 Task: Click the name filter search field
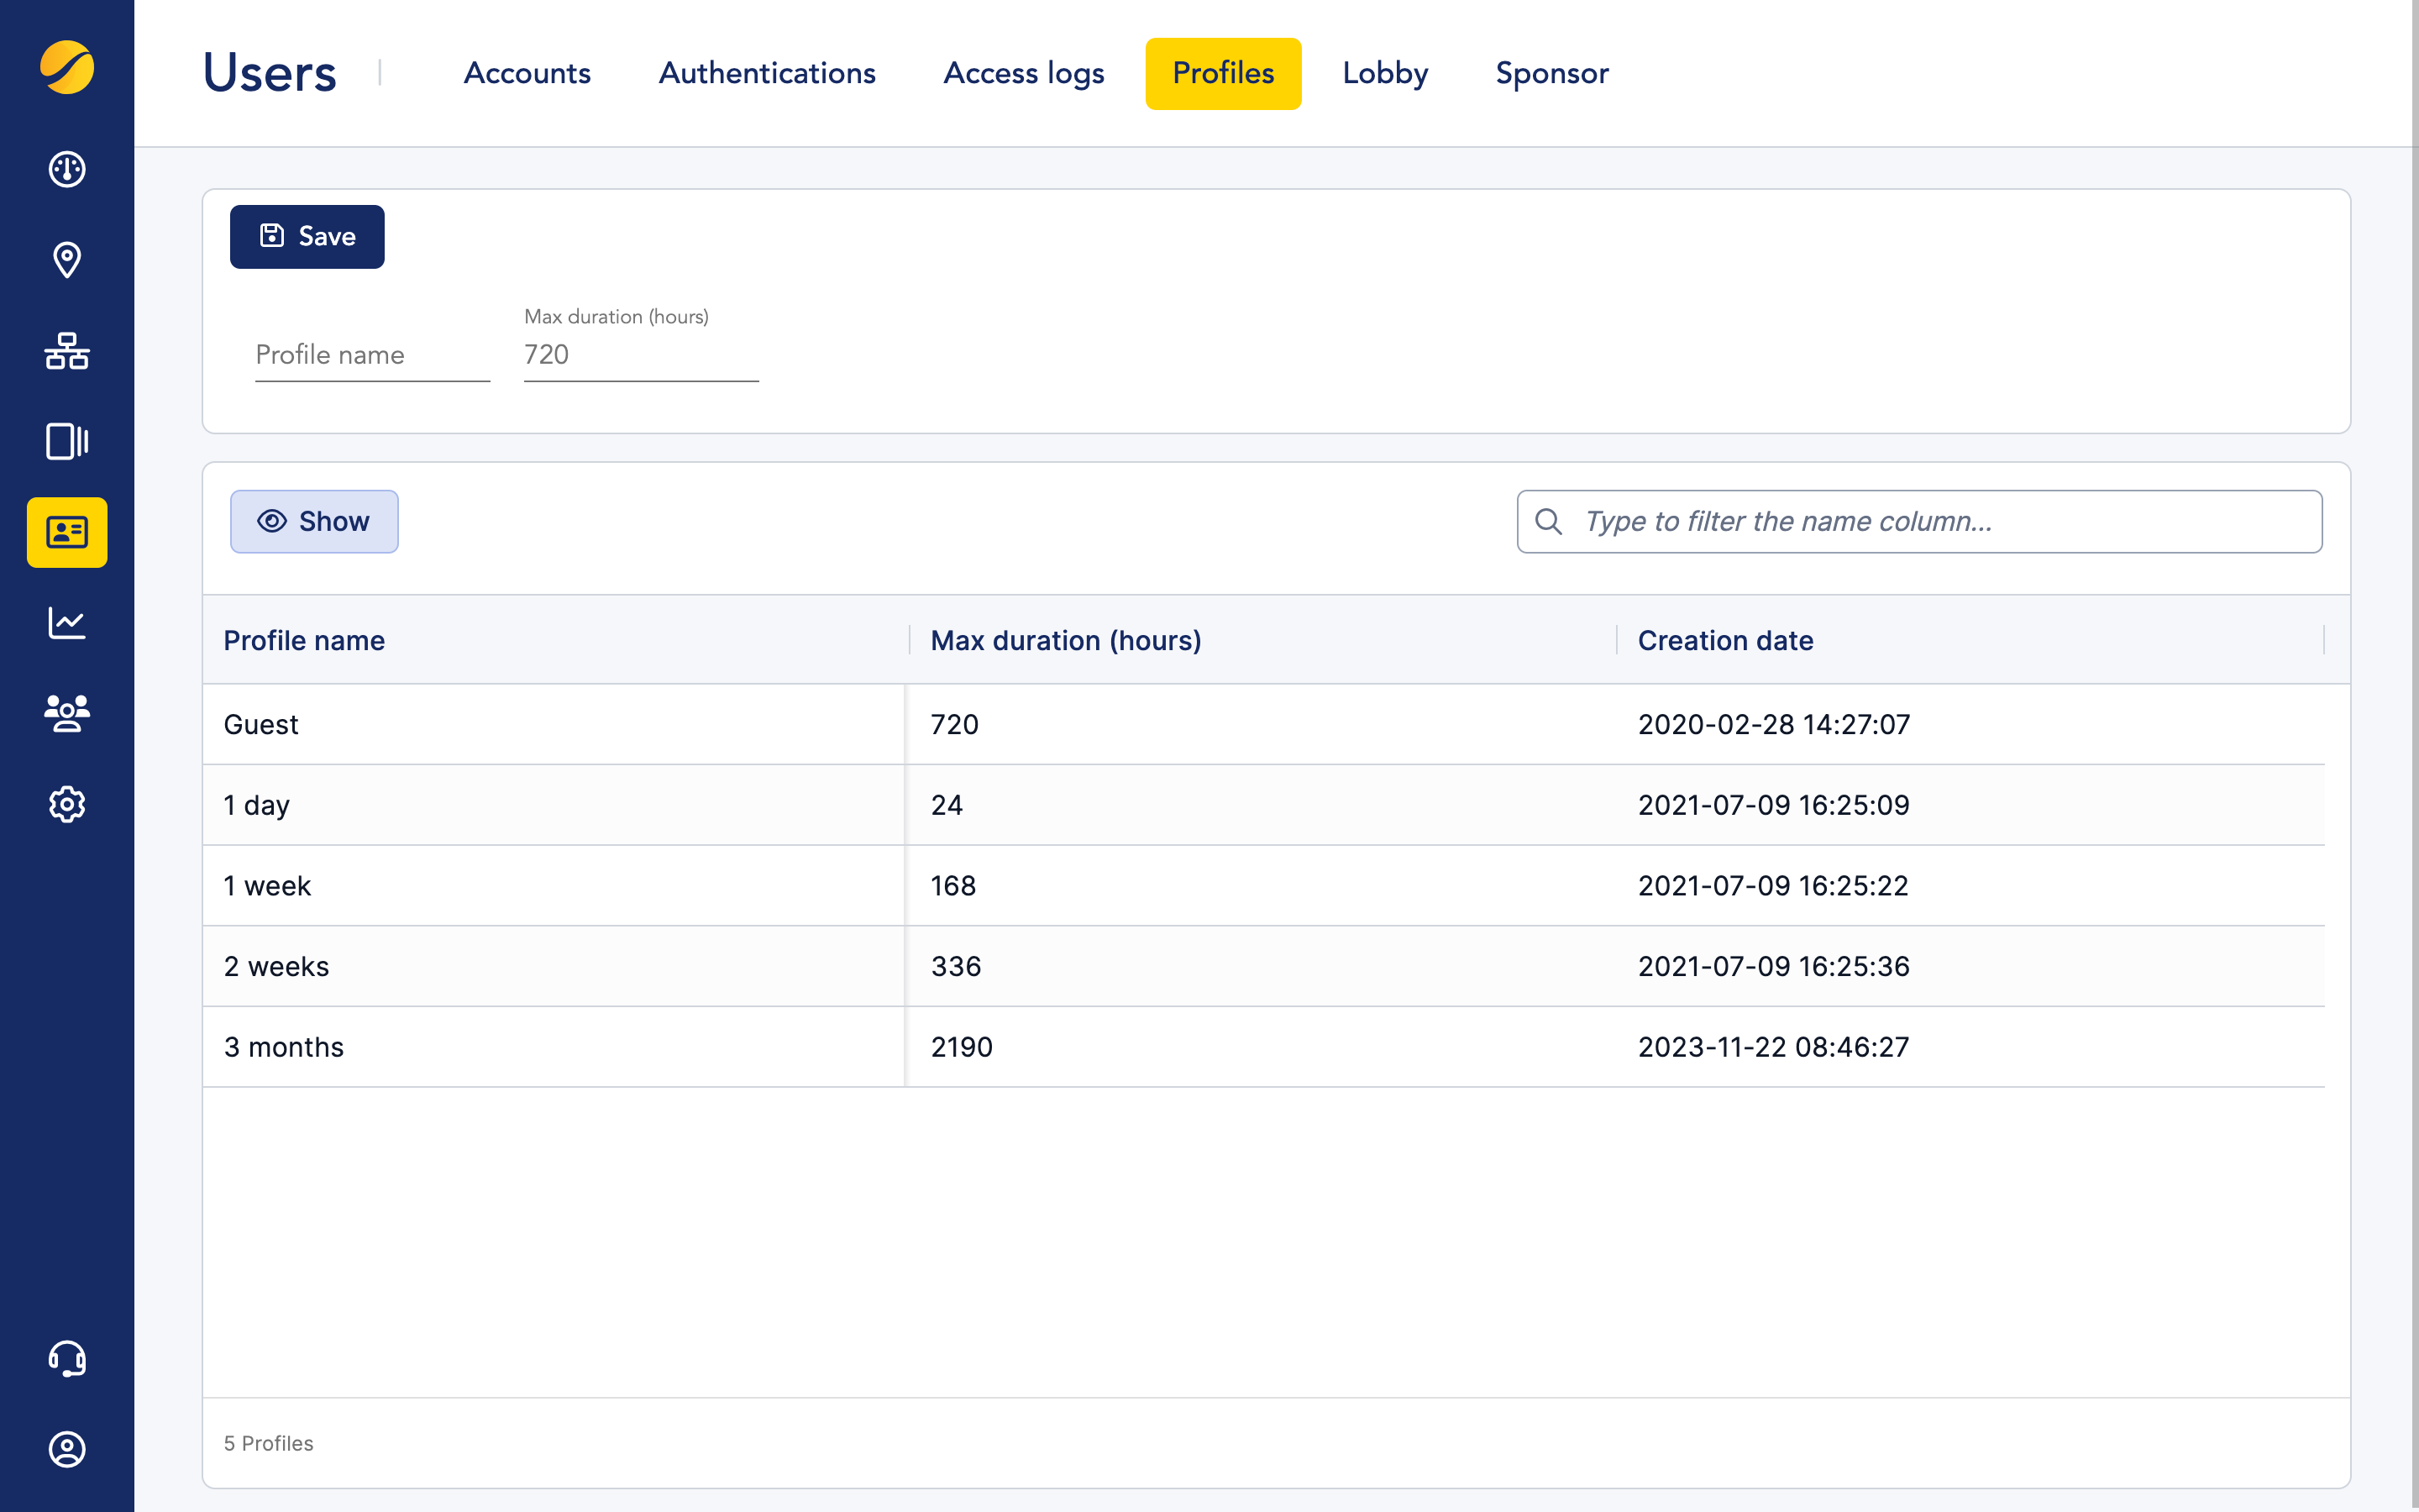tap(1919, 521)
